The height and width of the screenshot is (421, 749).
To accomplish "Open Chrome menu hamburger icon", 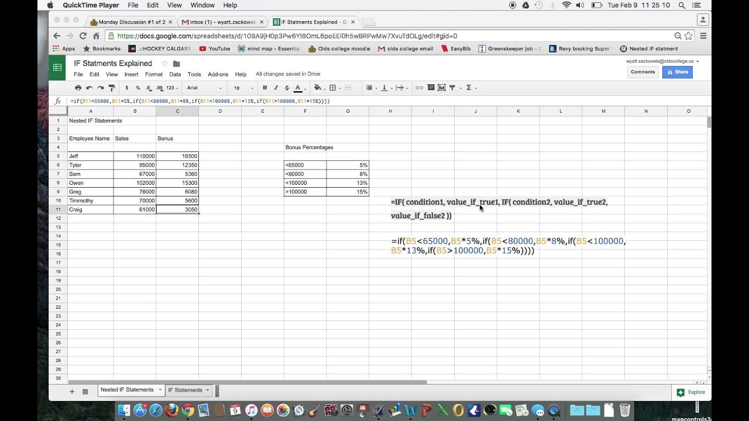I will click(x=703, y=36).
